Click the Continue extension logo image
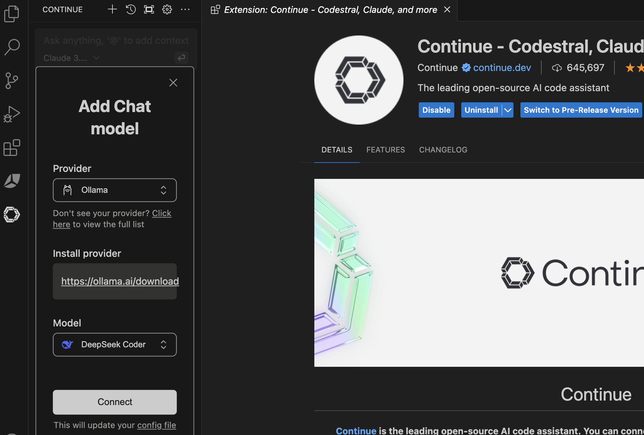 click(359, 80)
